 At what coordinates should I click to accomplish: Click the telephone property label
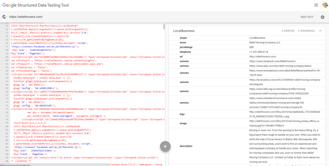[185, 52]
